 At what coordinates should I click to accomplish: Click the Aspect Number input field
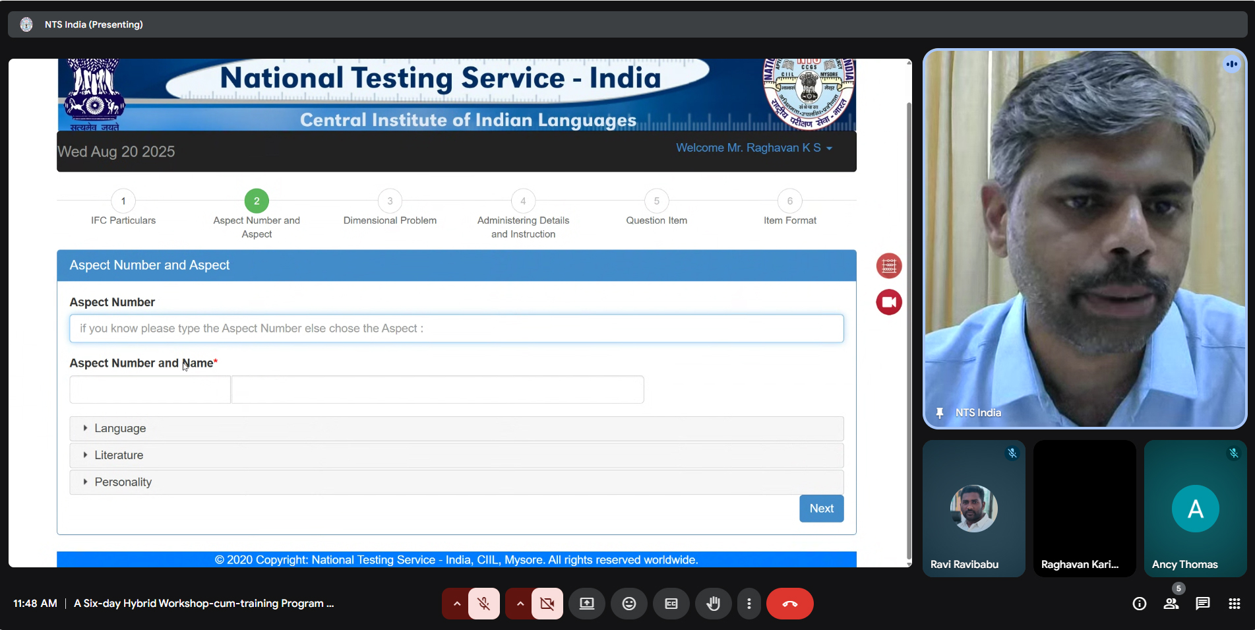[456, 329]
